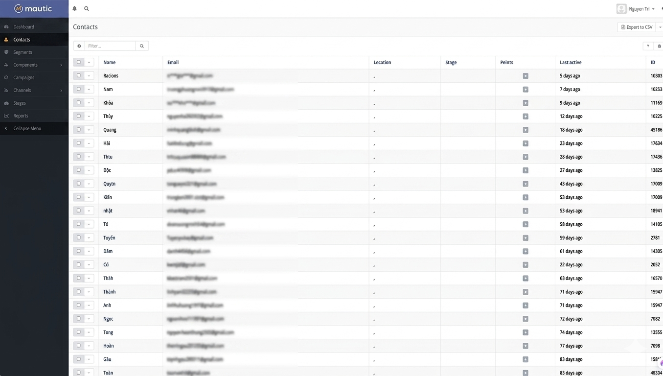The height and width of the screenshot is (376, 663).
Task: Open global search with the magnifying glass icon
Action: 87,8
